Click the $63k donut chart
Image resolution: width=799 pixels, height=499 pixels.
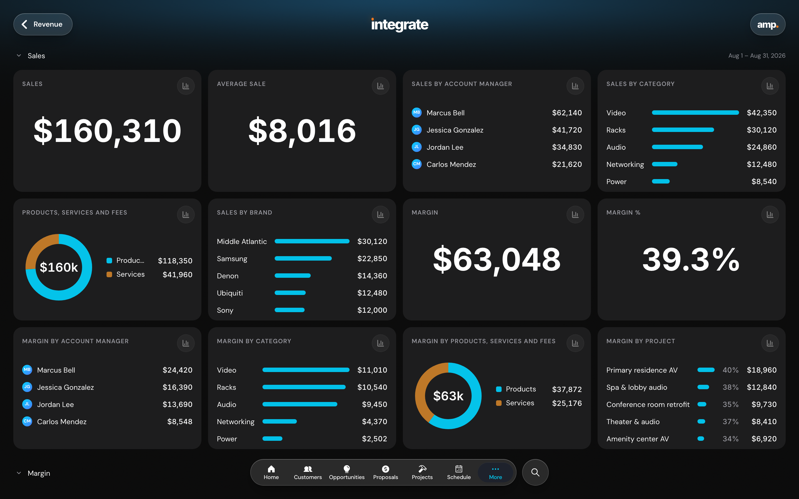click(x=448, y=396)
